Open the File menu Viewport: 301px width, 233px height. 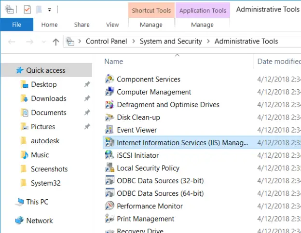[x=17, y=25]
